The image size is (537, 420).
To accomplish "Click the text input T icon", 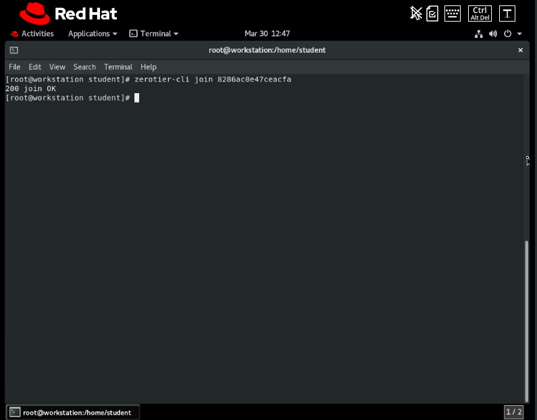I will point(507,14).
